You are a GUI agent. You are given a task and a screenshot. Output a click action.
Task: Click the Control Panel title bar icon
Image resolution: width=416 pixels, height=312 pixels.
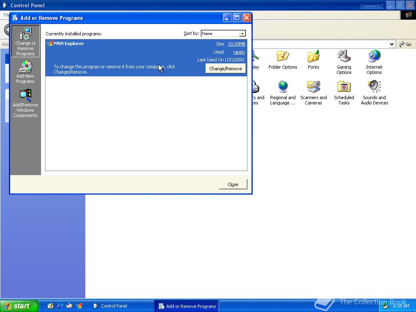(x=5, y=5)
